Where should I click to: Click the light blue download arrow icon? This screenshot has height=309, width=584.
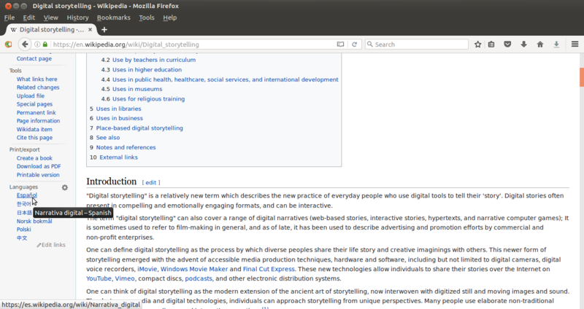556,44
